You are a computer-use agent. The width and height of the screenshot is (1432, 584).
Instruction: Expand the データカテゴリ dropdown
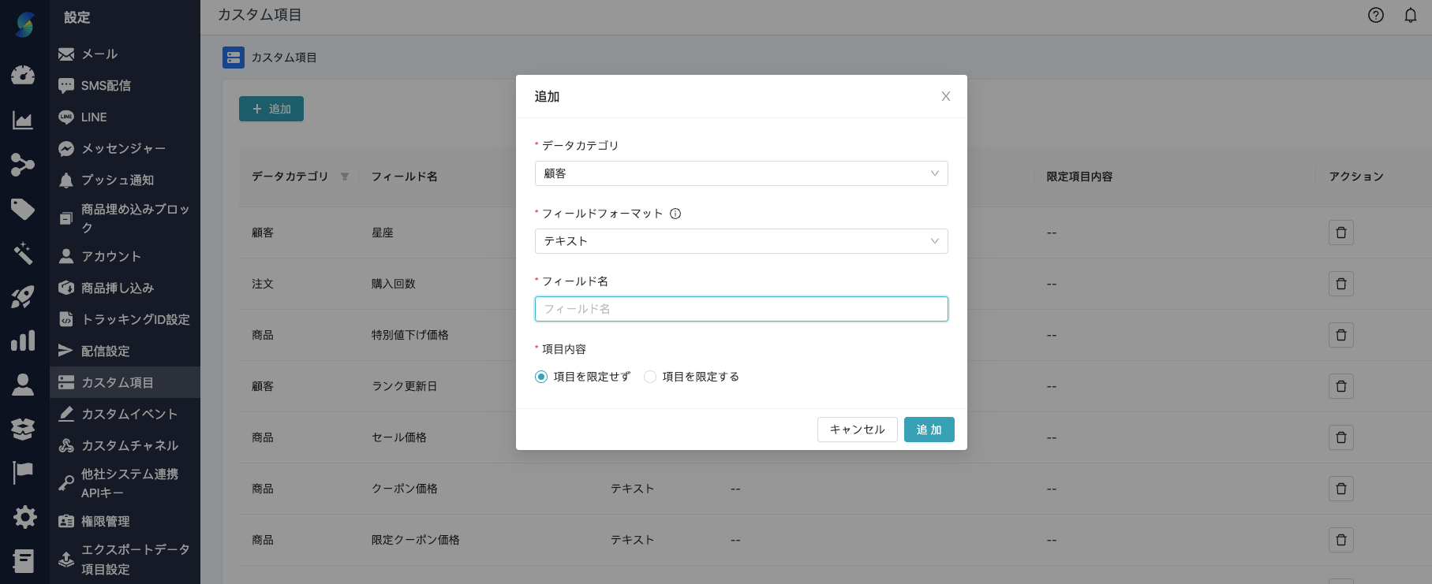click(x=741, y=173)
